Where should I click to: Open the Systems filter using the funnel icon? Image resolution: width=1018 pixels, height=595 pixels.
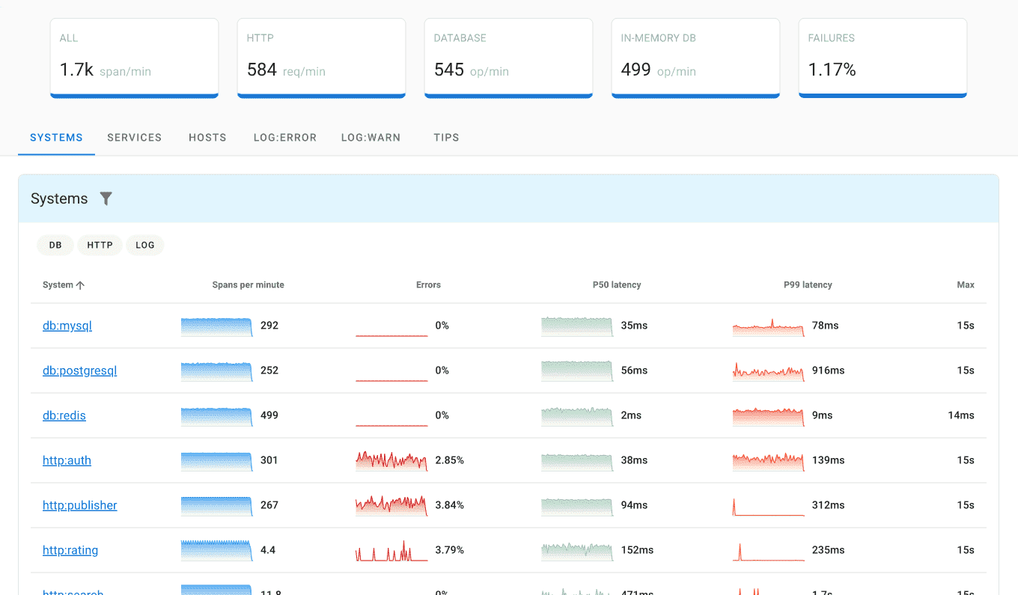(106, 198)
